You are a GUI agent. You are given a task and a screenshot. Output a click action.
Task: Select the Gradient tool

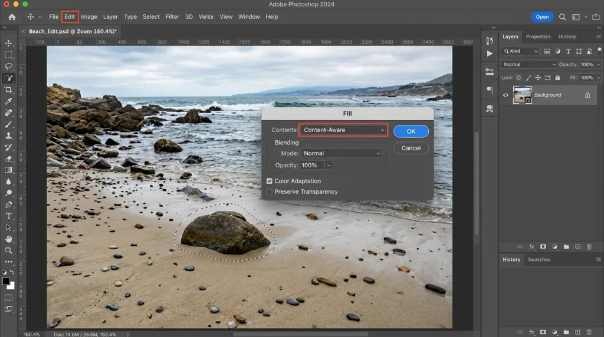click(x=8, y=170)
